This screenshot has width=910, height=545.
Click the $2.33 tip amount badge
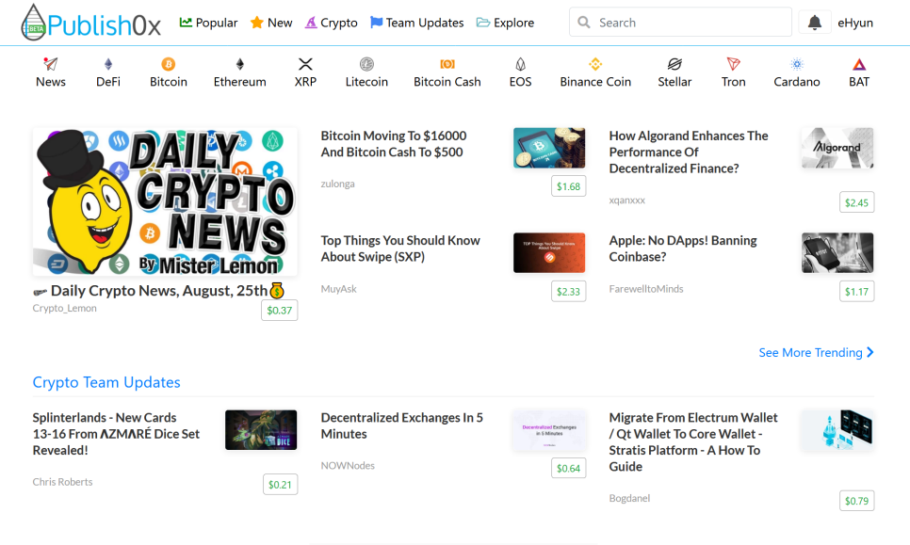pyautogui.click(x=568, y=291)
